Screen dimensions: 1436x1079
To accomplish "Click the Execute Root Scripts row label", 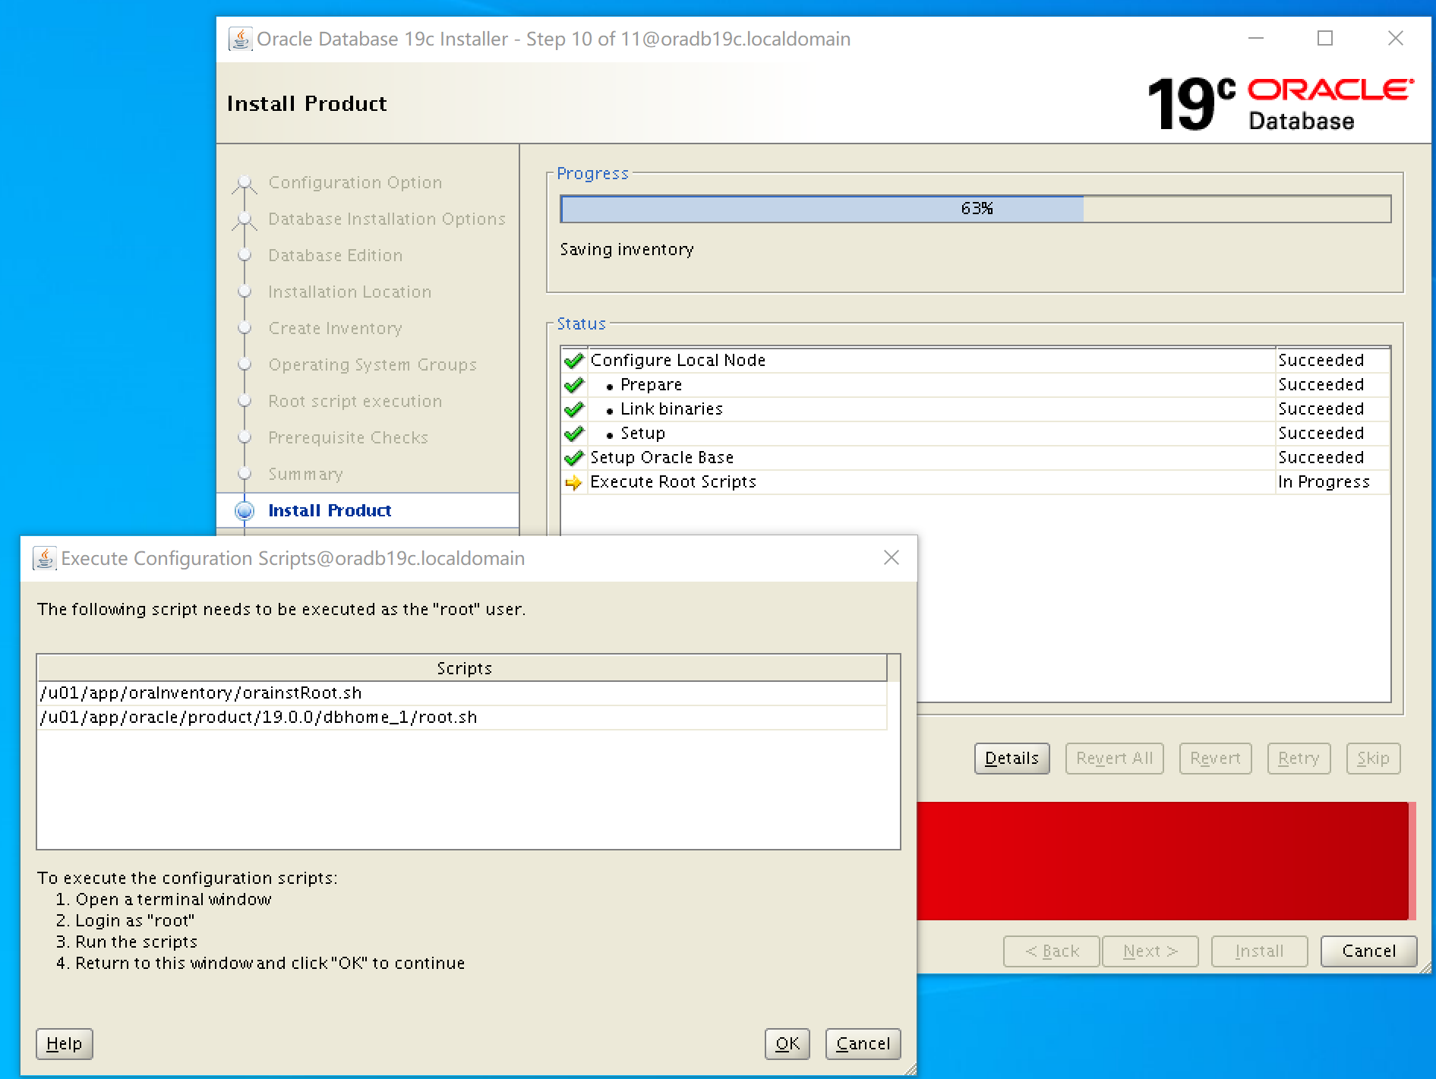I will (x=674, y=482).
